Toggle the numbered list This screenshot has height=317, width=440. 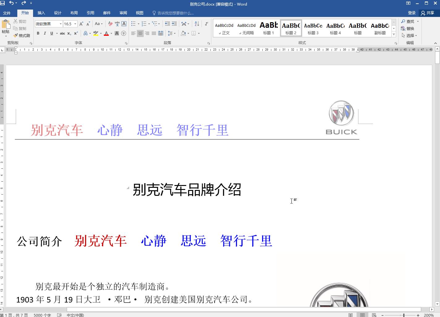(x=144, y=23)
